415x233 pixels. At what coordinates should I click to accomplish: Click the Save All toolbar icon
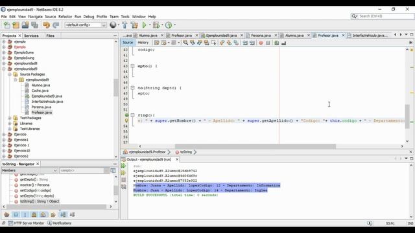click(34, 25)
